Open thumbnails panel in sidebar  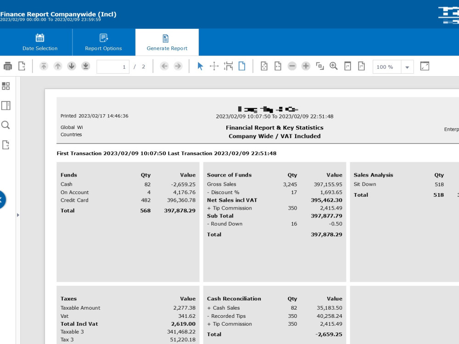[6, 86]
